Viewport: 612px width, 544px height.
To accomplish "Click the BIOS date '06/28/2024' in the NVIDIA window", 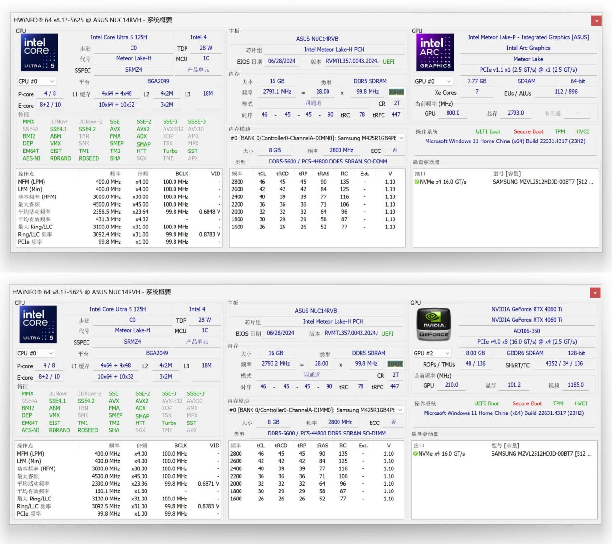I will [280, 333].
